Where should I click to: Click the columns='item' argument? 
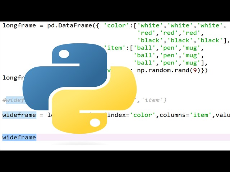(185, 115)
